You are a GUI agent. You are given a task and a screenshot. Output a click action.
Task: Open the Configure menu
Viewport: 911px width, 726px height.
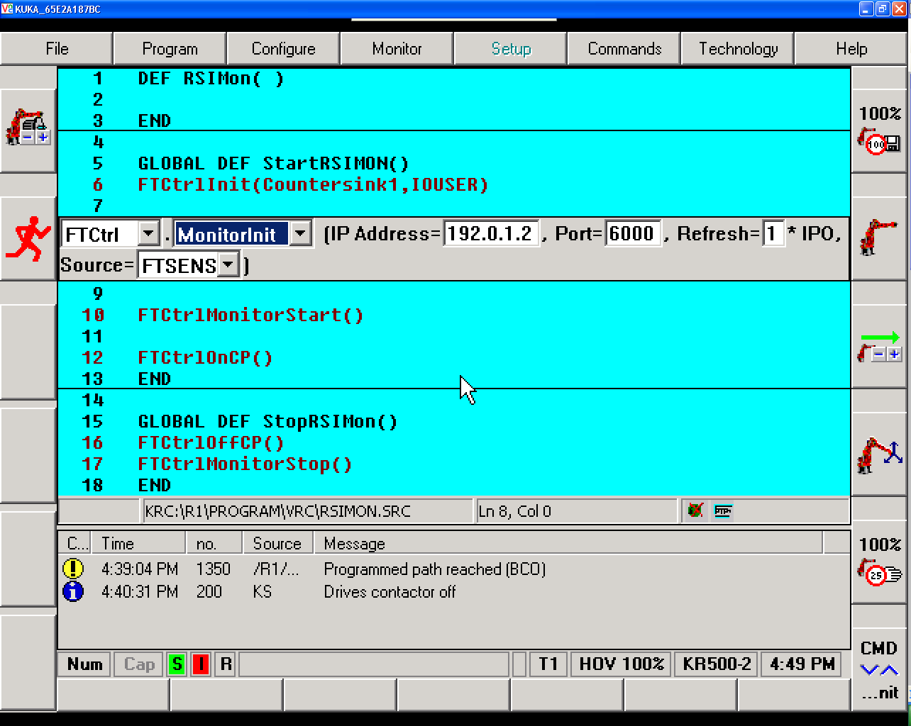pos(283,49)
